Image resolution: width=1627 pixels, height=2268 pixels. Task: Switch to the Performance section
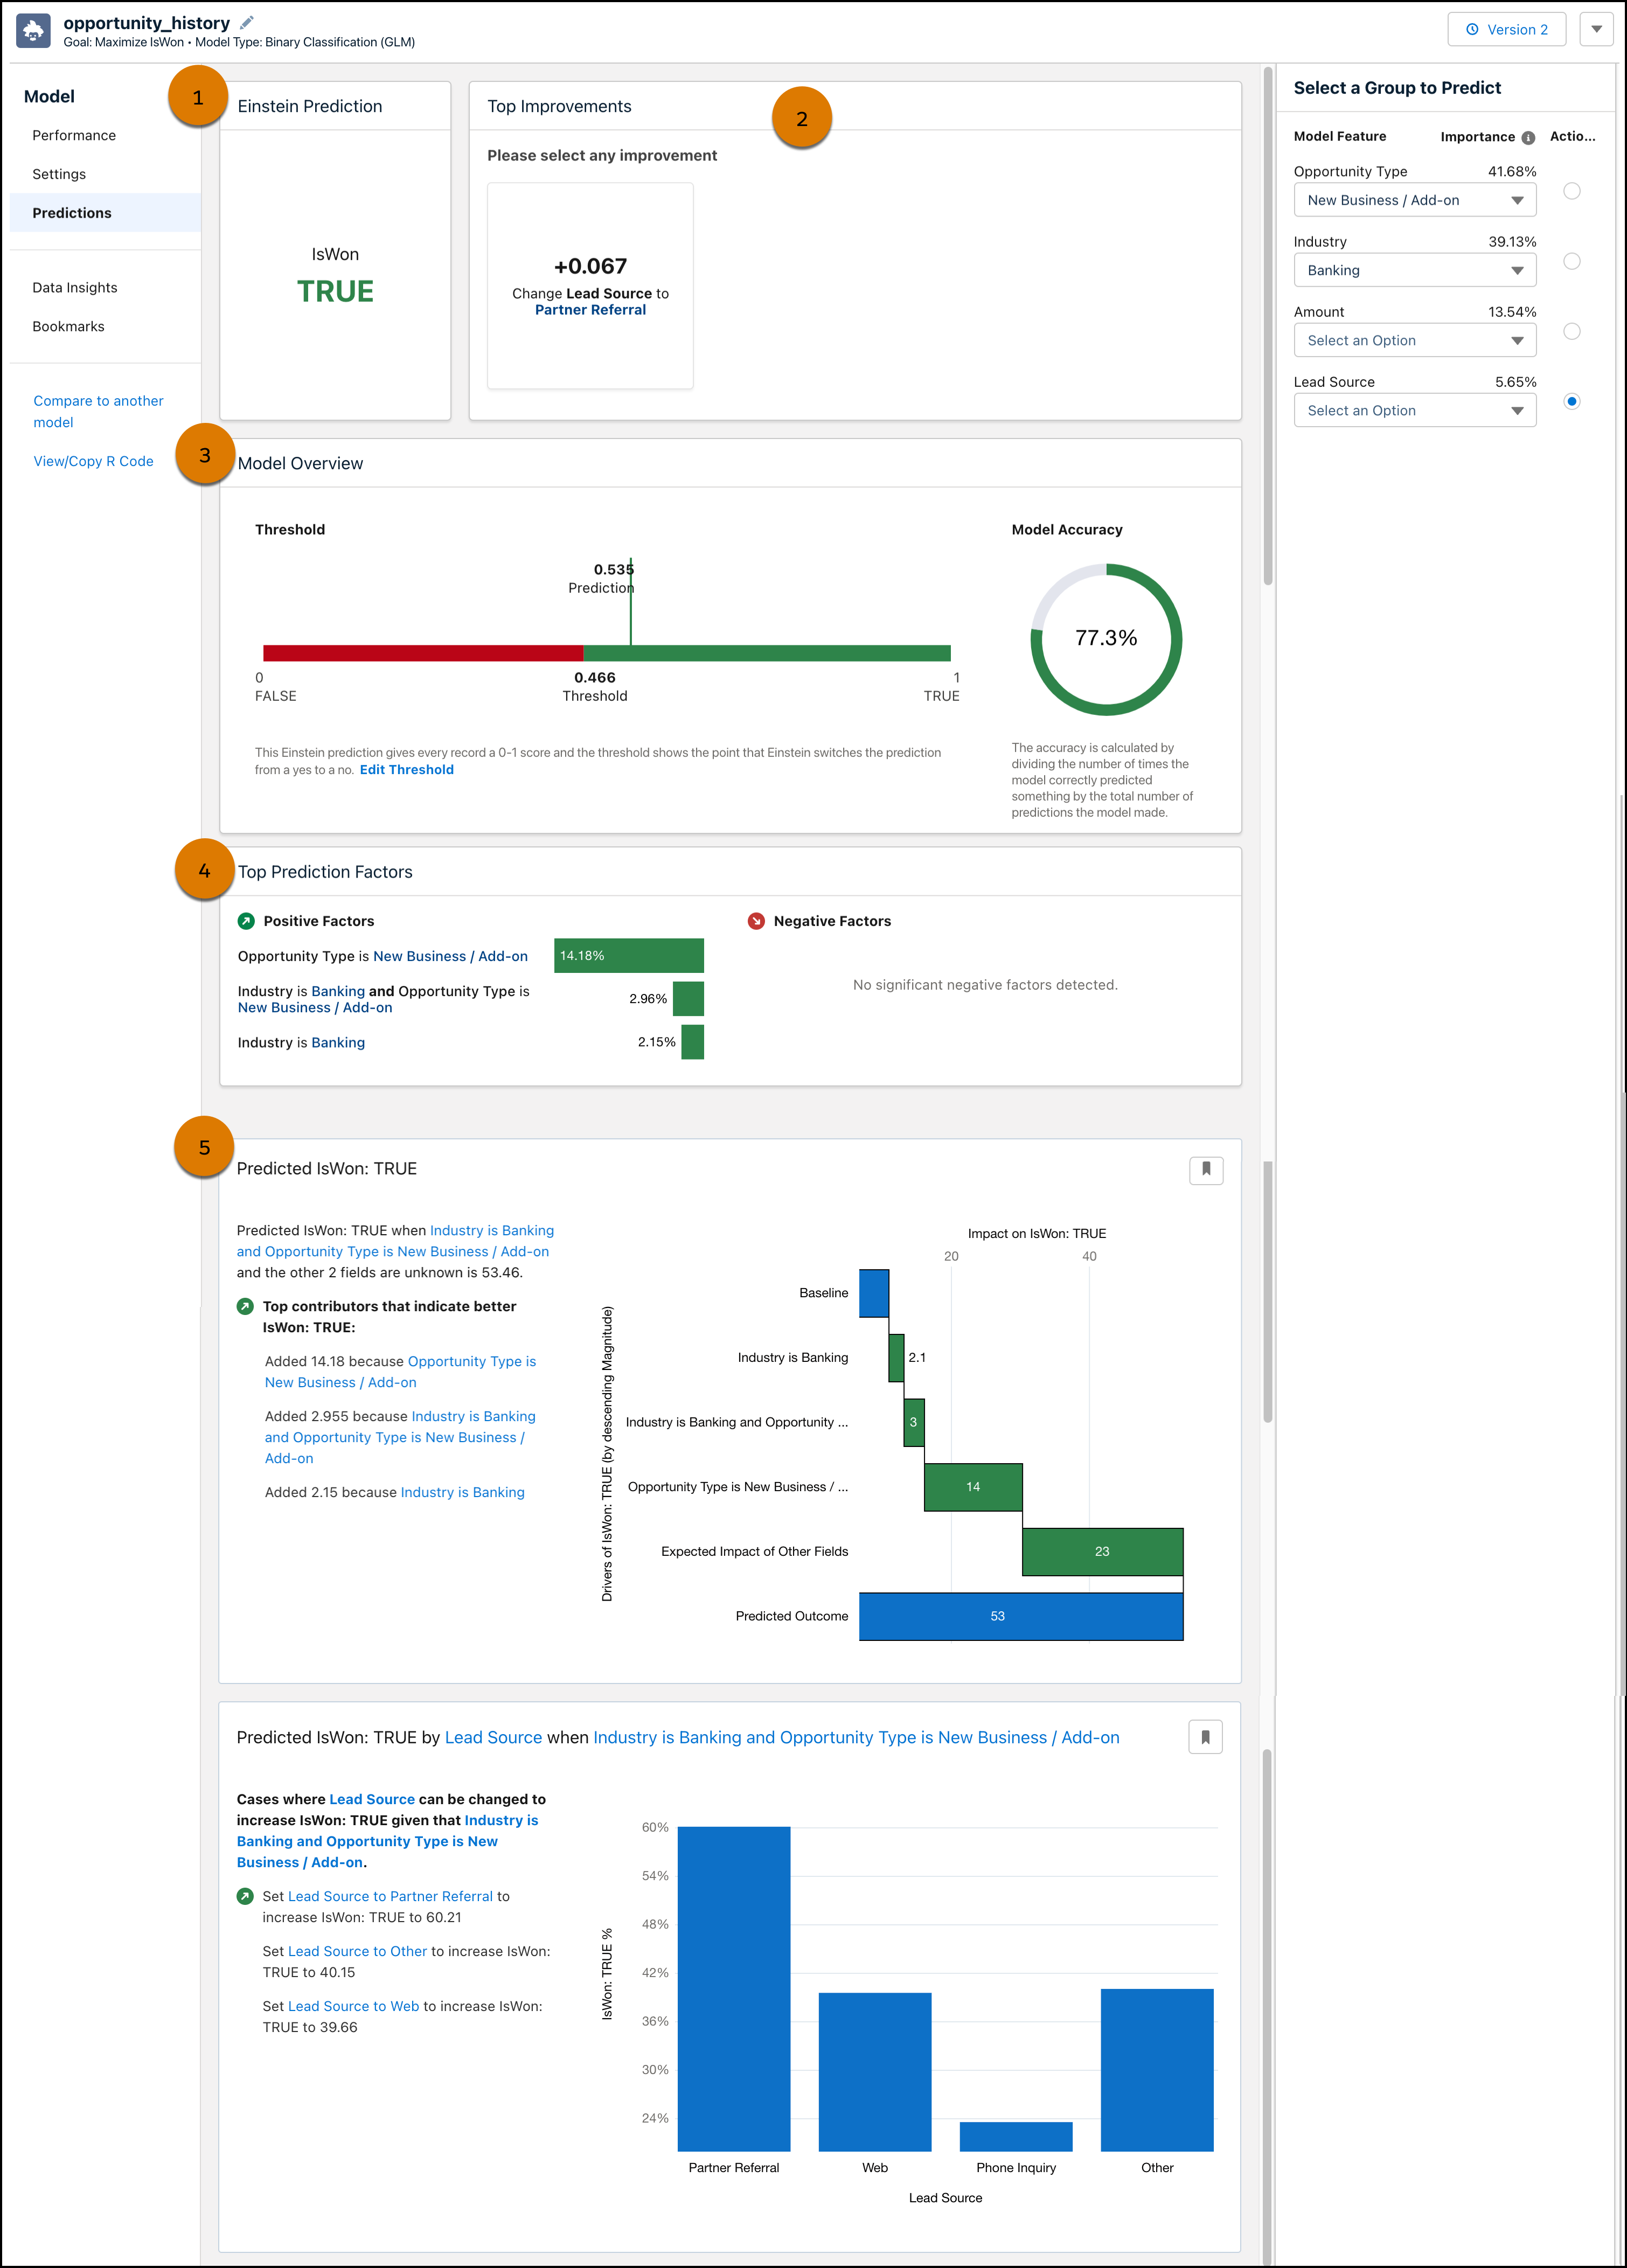coord(74,135)
